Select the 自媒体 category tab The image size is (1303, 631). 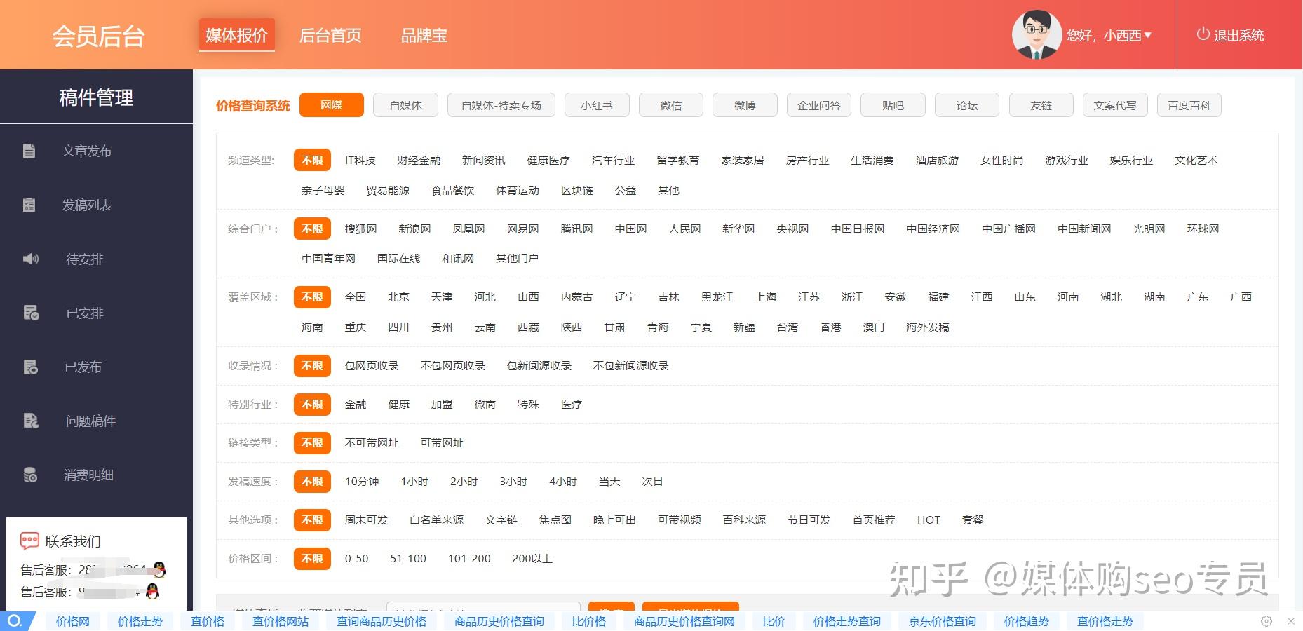pos(406,105)
